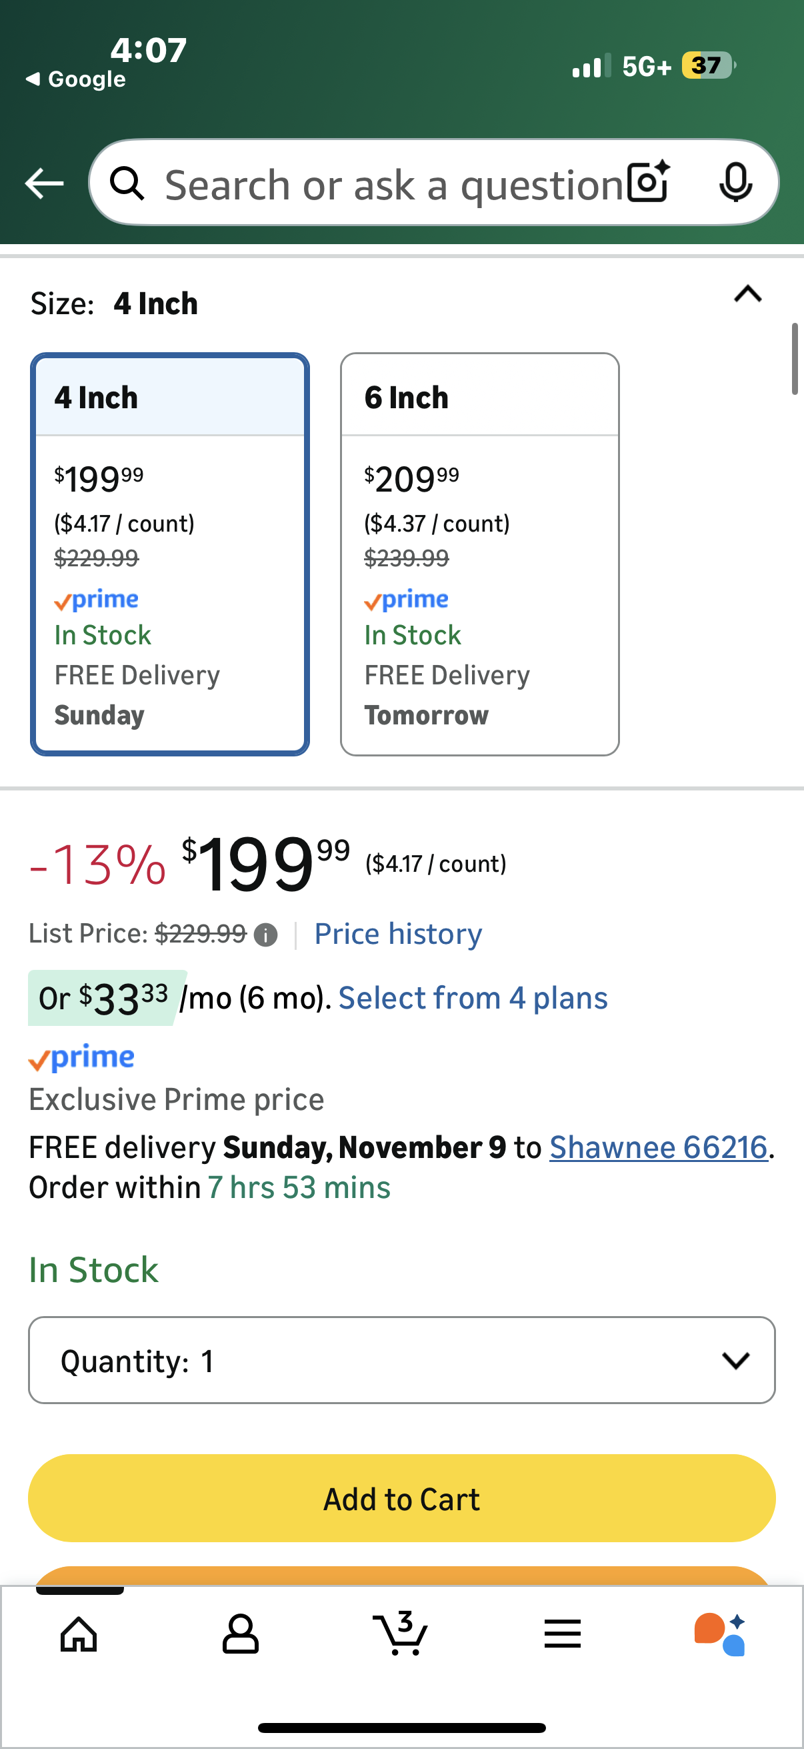
Task: Return to Google app via breadcrumb
Action: pyautogui.click(x=76, y=79)
